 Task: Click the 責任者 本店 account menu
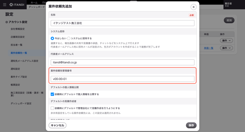[x=228, y=5]
